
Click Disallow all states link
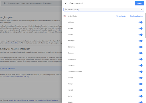coord(136,16)
